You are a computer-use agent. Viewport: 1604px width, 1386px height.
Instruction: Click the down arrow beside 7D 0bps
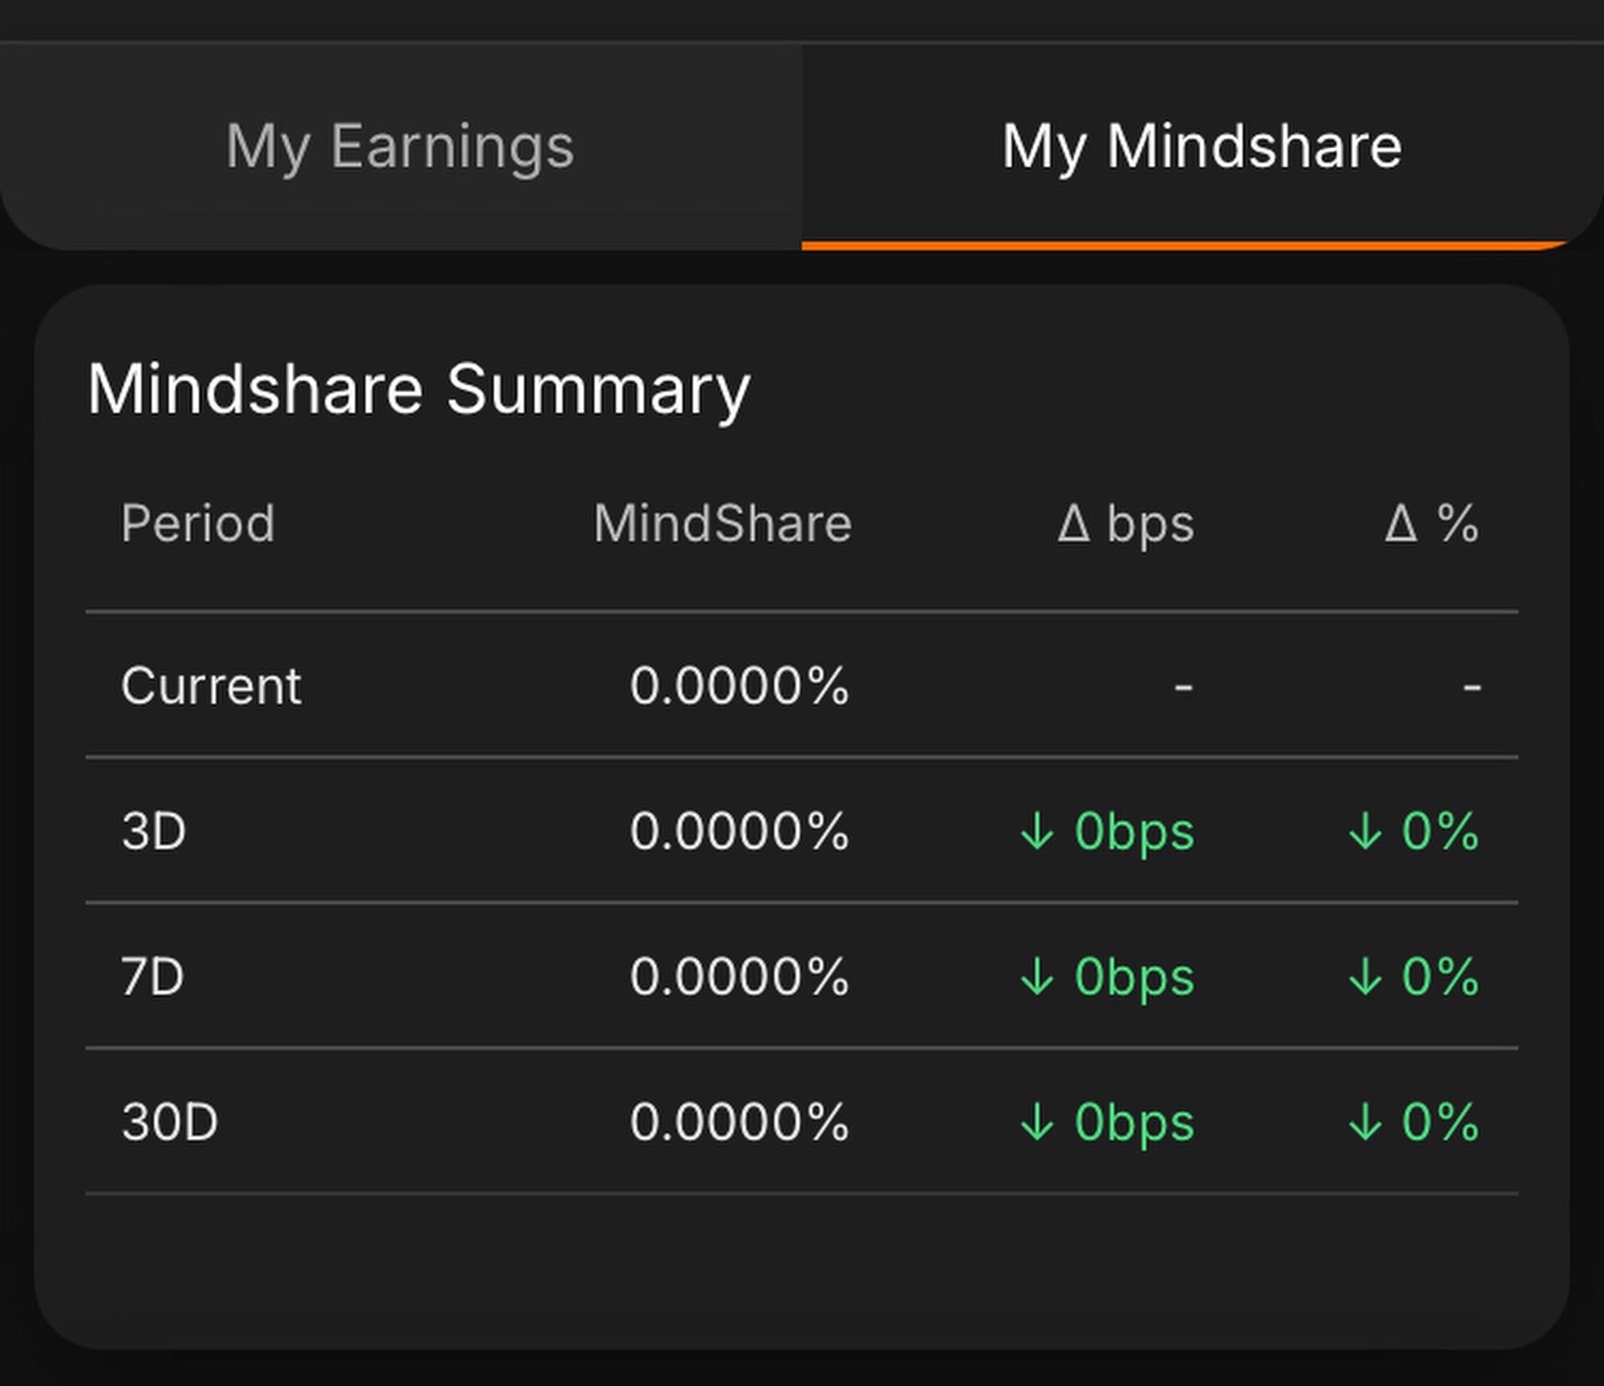tap(1037, 977)
